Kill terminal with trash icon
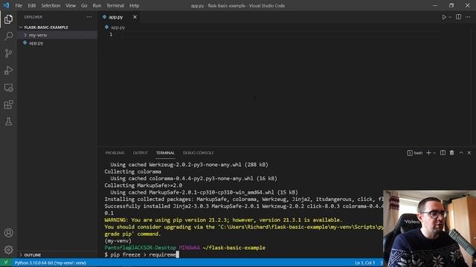Screen dimensions: 476x267 tap(451, 153)
